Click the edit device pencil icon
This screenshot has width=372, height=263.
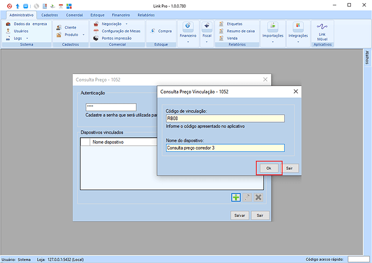[247, 197]
